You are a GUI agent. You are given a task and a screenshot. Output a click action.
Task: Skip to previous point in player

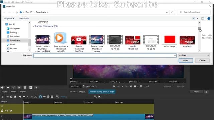pyautogui.click(x=114, y=86)
